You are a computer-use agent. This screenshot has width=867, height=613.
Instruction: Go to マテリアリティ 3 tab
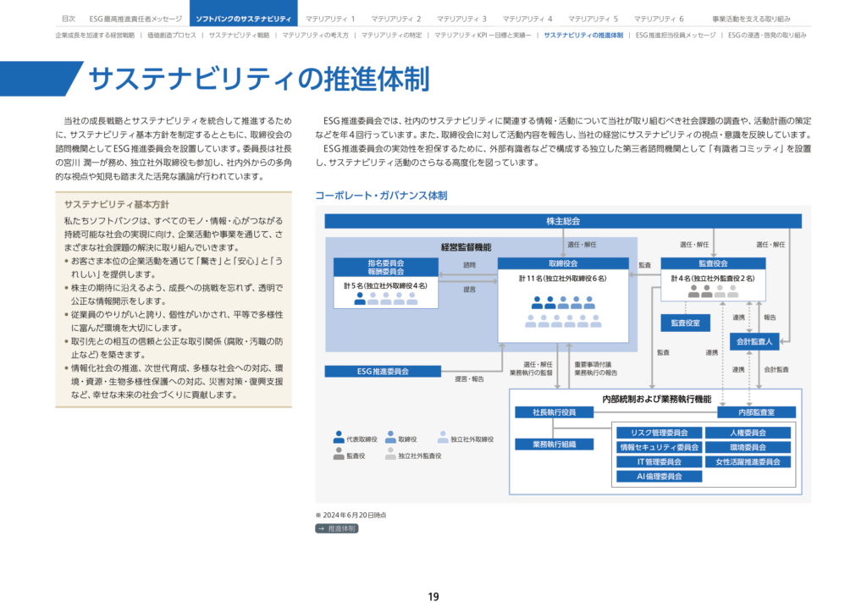461,19
